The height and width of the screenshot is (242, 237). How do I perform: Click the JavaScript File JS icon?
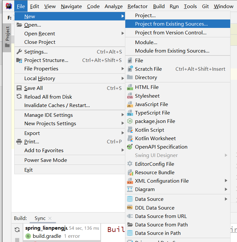130,104
